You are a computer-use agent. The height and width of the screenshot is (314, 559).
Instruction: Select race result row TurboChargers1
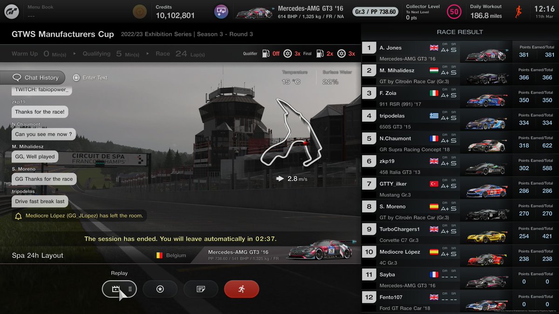460,233
